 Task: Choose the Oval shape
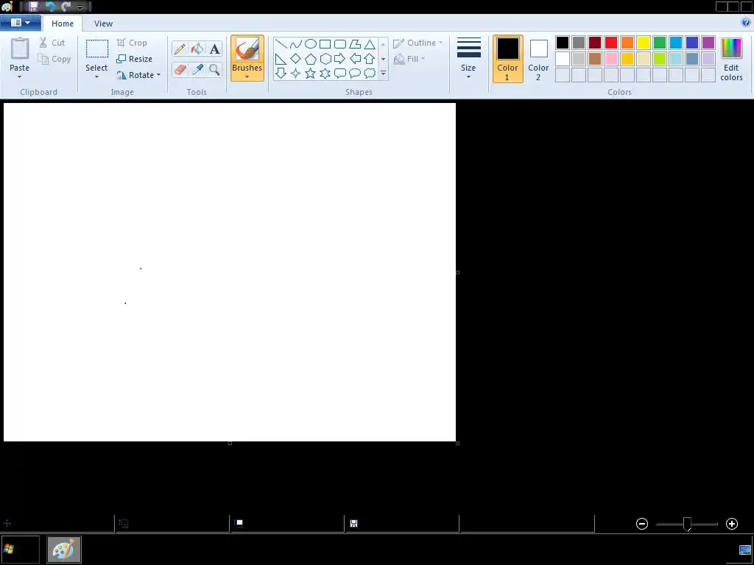click(311, 44)
